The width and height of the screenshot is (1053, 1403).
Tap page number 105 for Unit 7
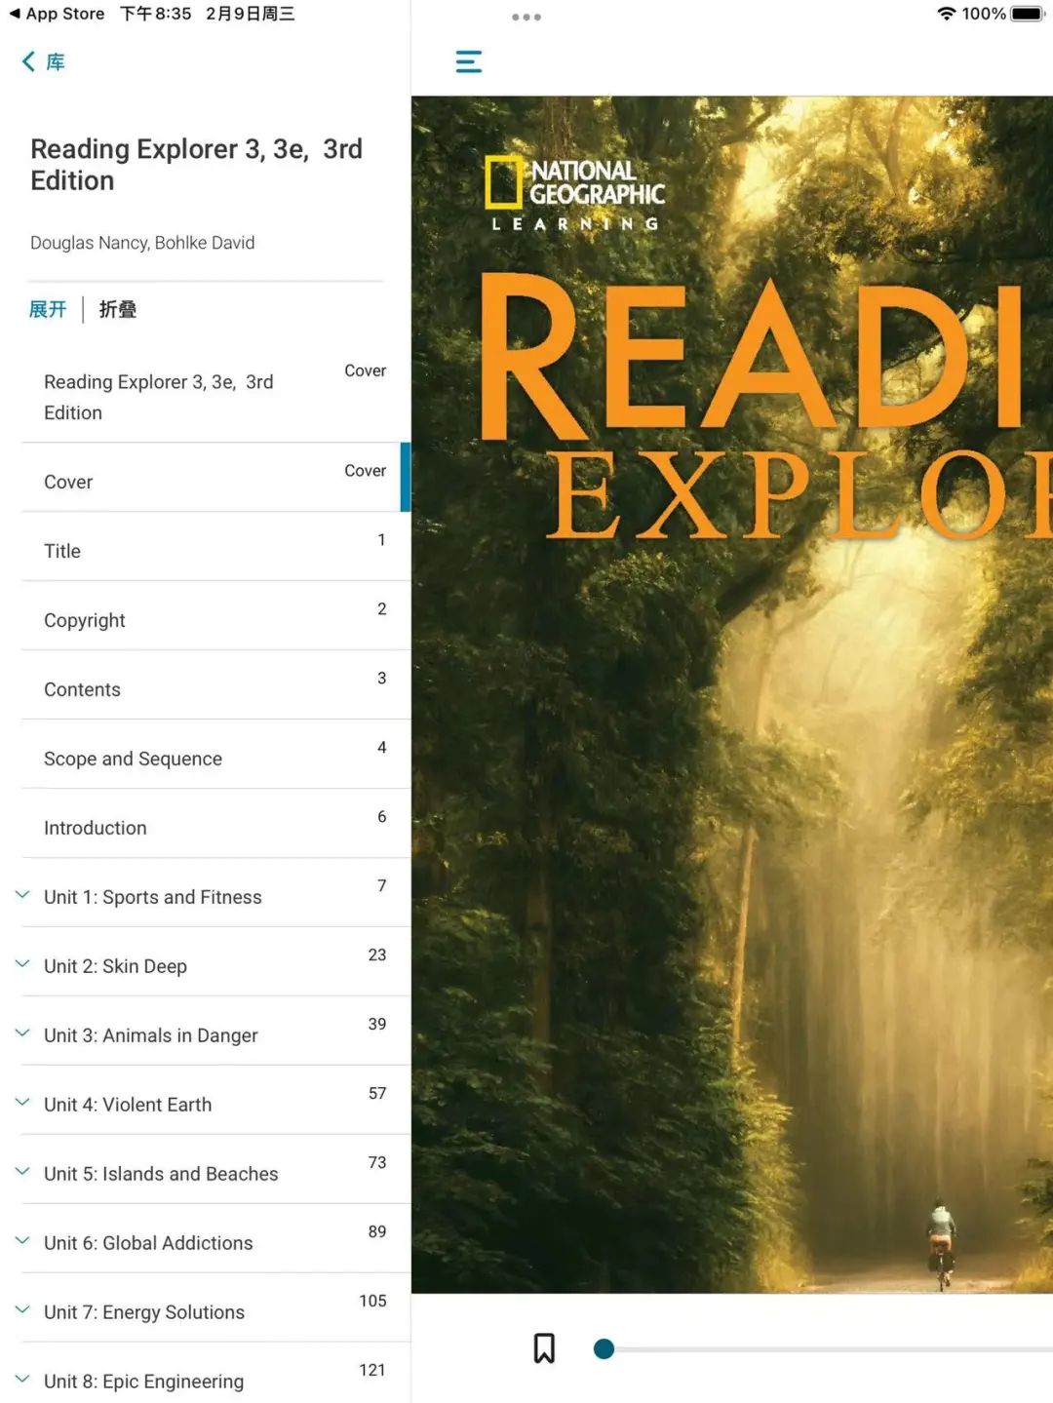coord(372,1301)
